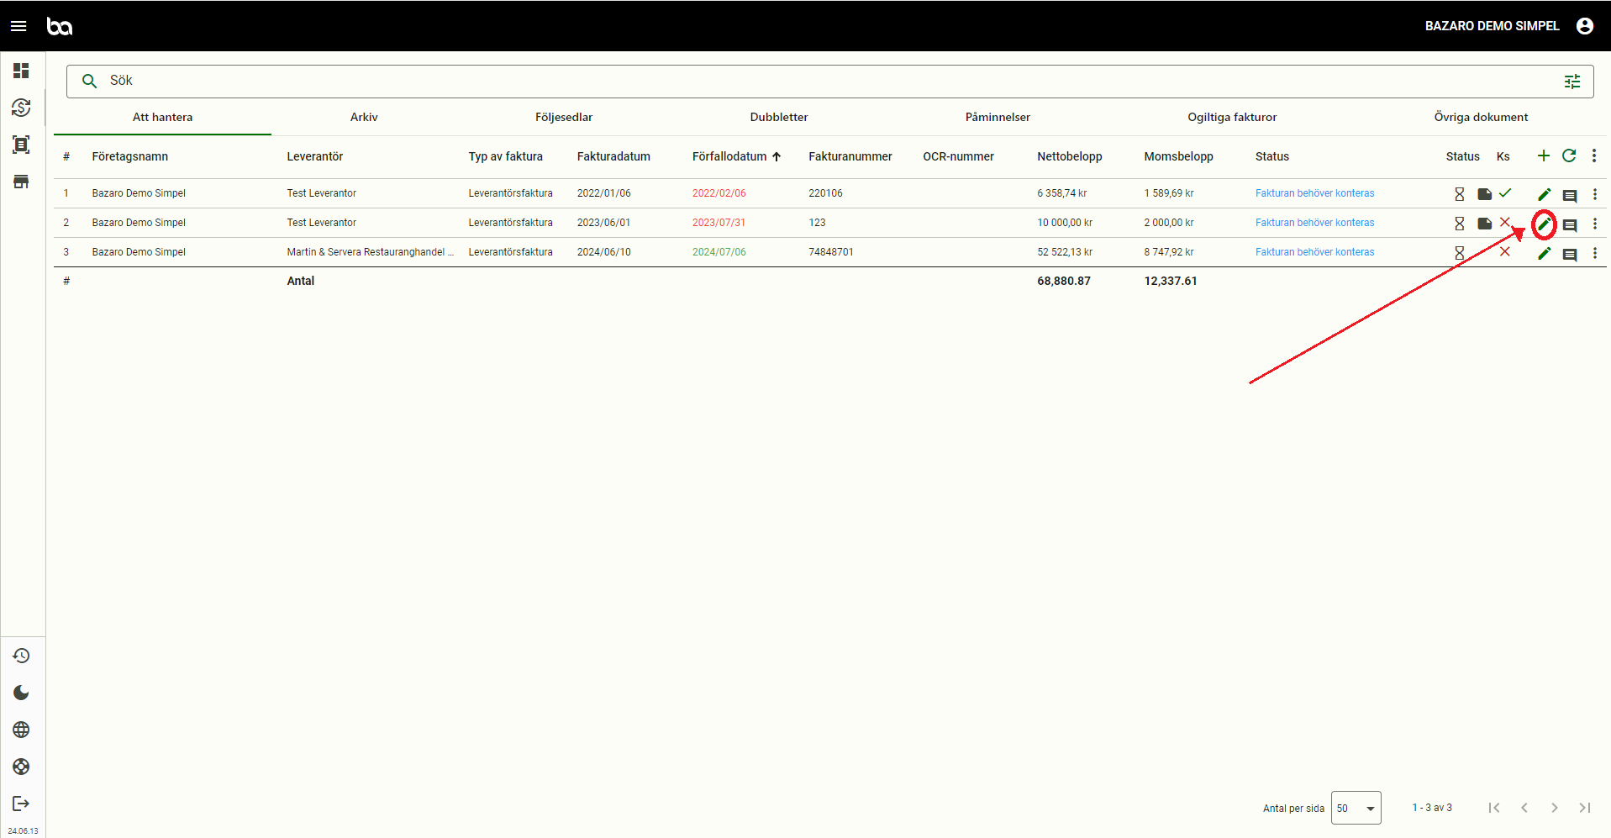1611x838 pixels.
Task: Go to the first page
Action: (x=1494, y=808)
